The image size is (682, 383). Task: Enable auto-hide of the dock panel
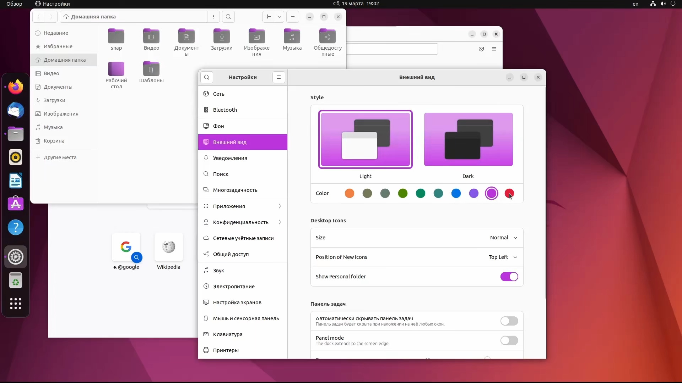pos(509,321)
